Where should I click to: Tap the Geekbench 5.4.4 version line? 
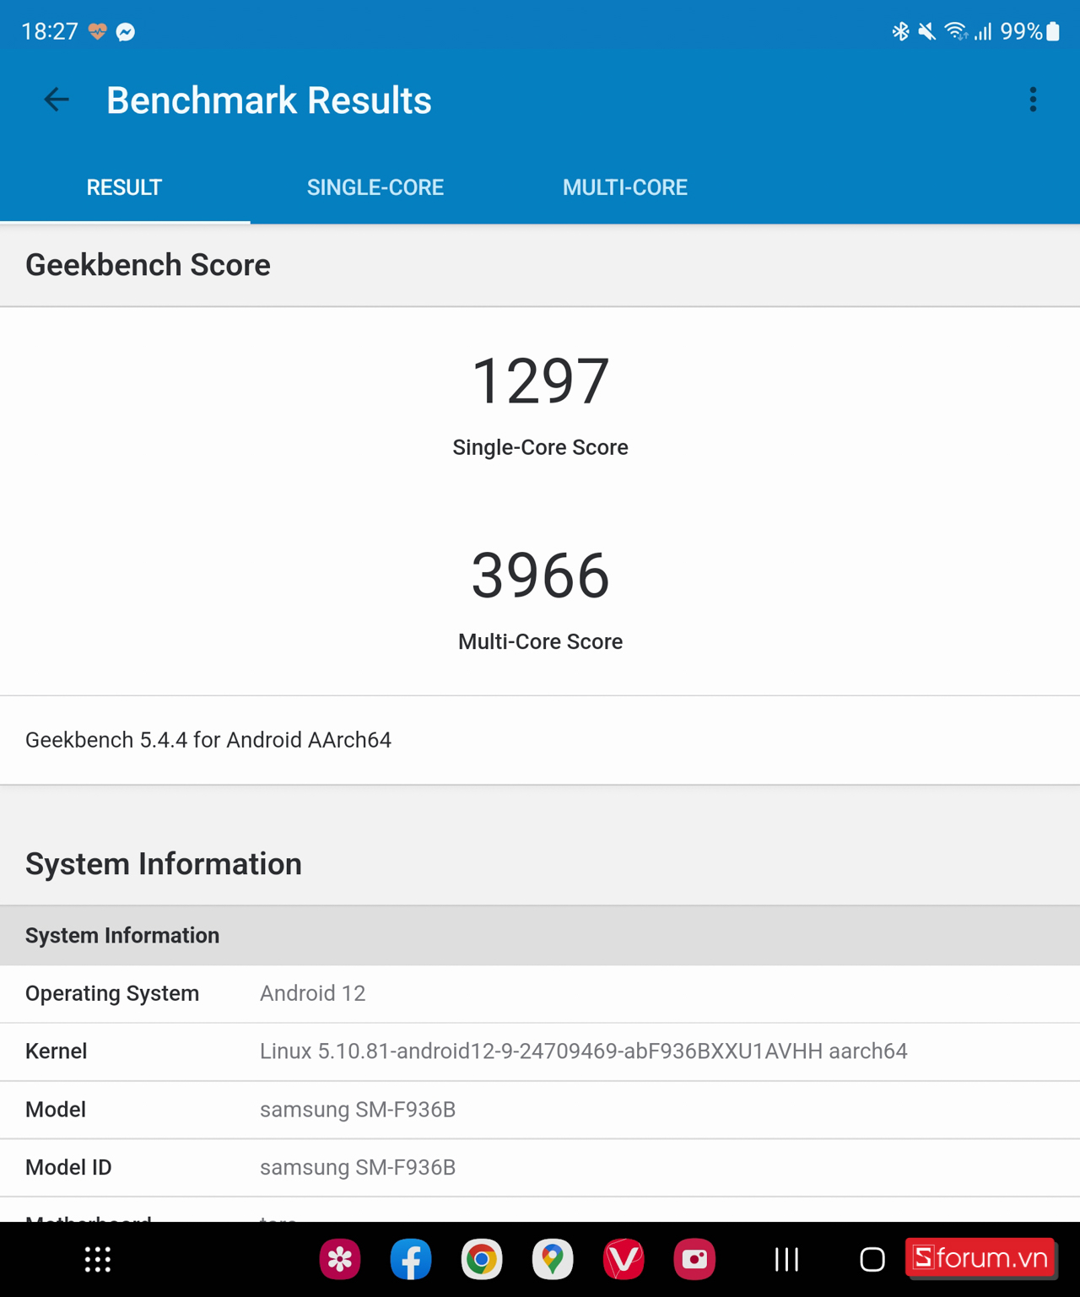(208, 740)
